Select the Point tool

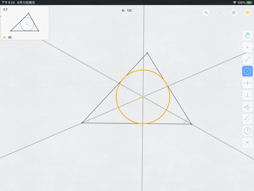247,47
